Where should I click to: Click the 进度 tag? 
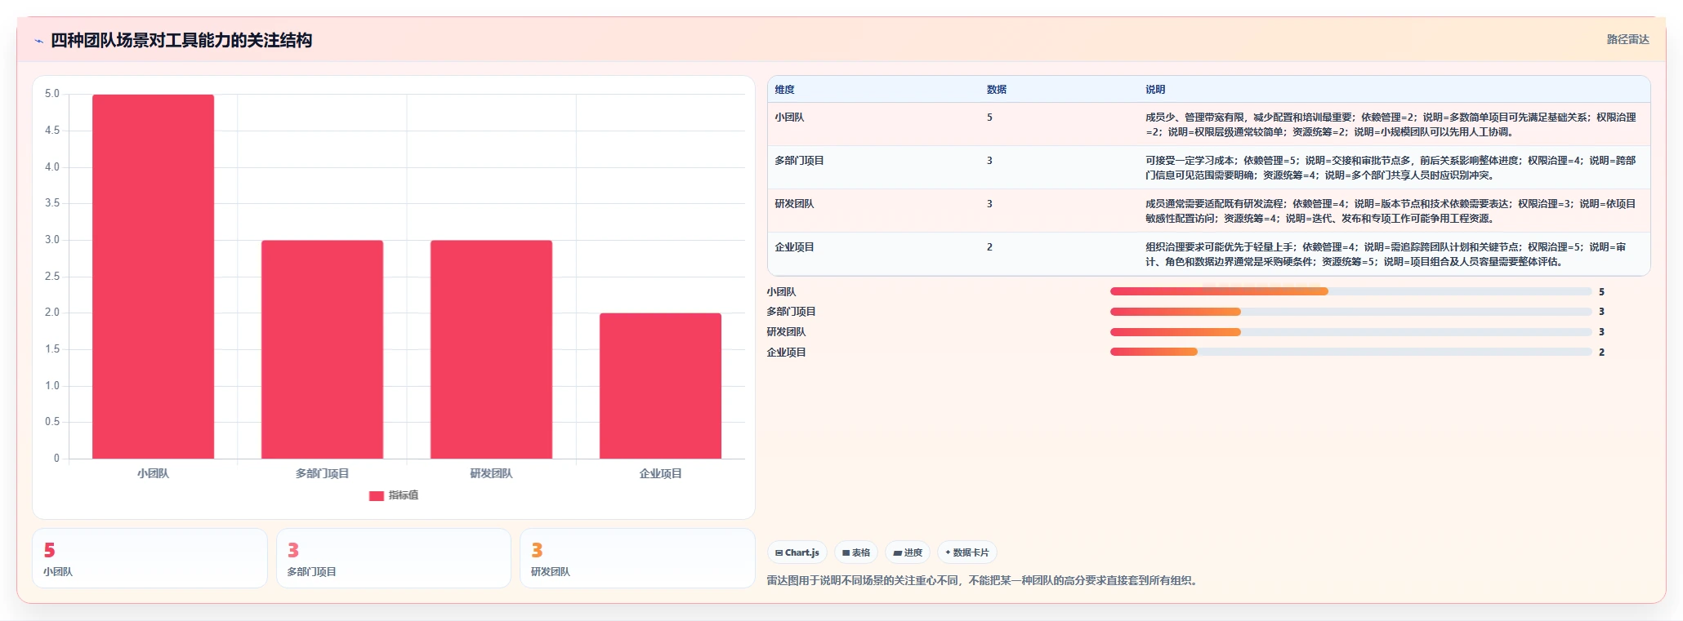(x=908, y=552)
